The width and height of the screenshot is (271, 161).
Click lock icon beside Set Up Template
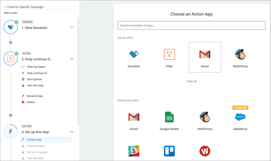[23, 152]
